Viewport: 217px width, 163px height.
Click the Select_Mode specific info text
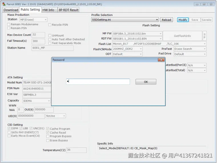tap(128, 148)
